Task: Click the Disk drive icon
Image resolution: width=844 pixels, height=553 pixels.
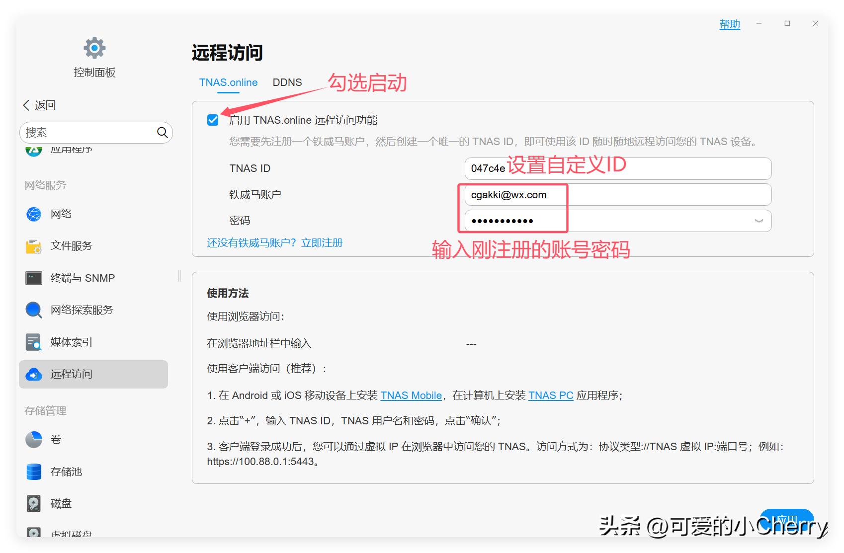Action: (x=34, y=504)
